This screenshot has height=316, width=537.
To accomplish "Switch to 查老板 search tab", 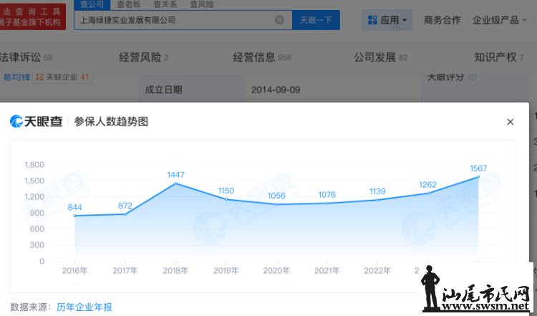I will [128, 4].
